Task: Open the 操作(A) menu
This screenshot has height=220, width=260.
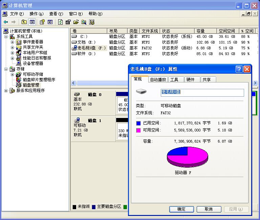Action: (36, 14)
